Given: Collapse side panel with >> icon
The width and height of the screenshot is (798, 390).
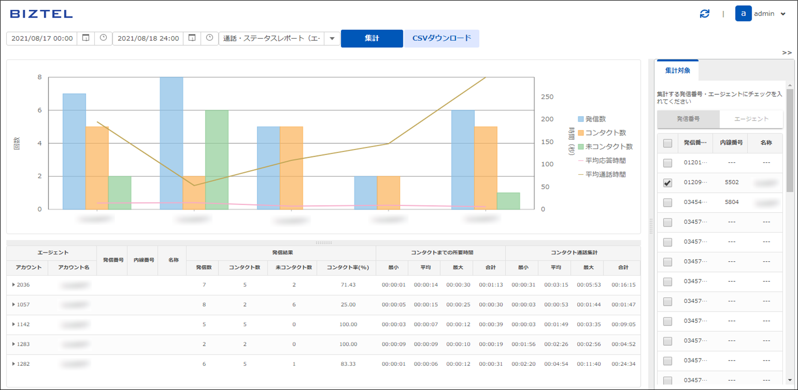Looking at the screenshot, I should coord(787,53).
